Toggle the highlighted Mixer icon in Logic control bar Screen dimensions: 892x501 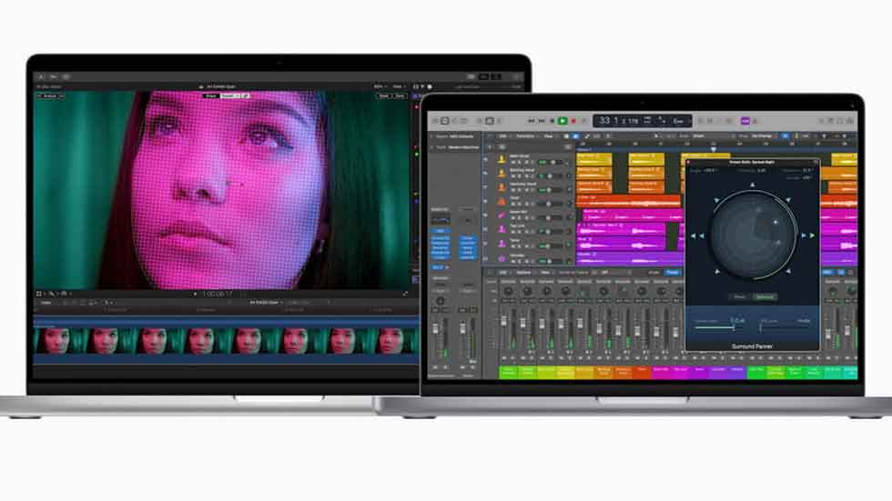490,121
